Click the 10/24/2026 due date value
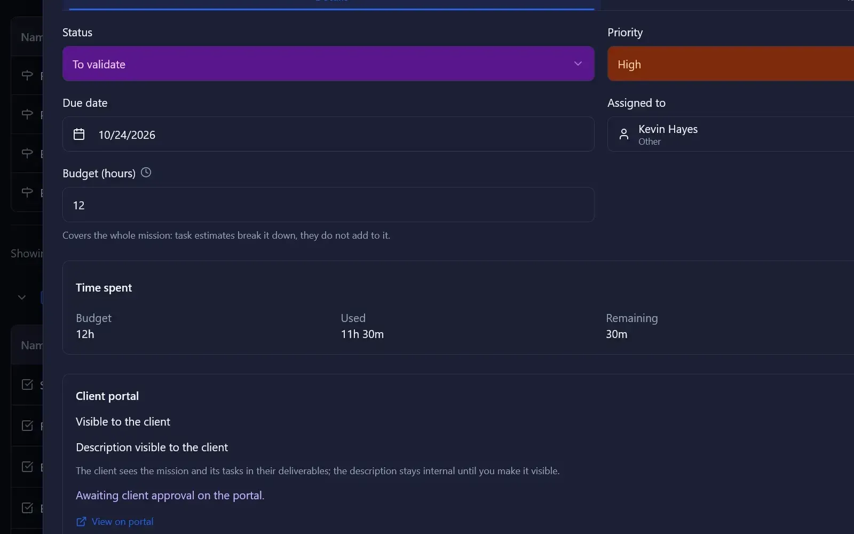The image size is (854, 534). tap(127, 135)
